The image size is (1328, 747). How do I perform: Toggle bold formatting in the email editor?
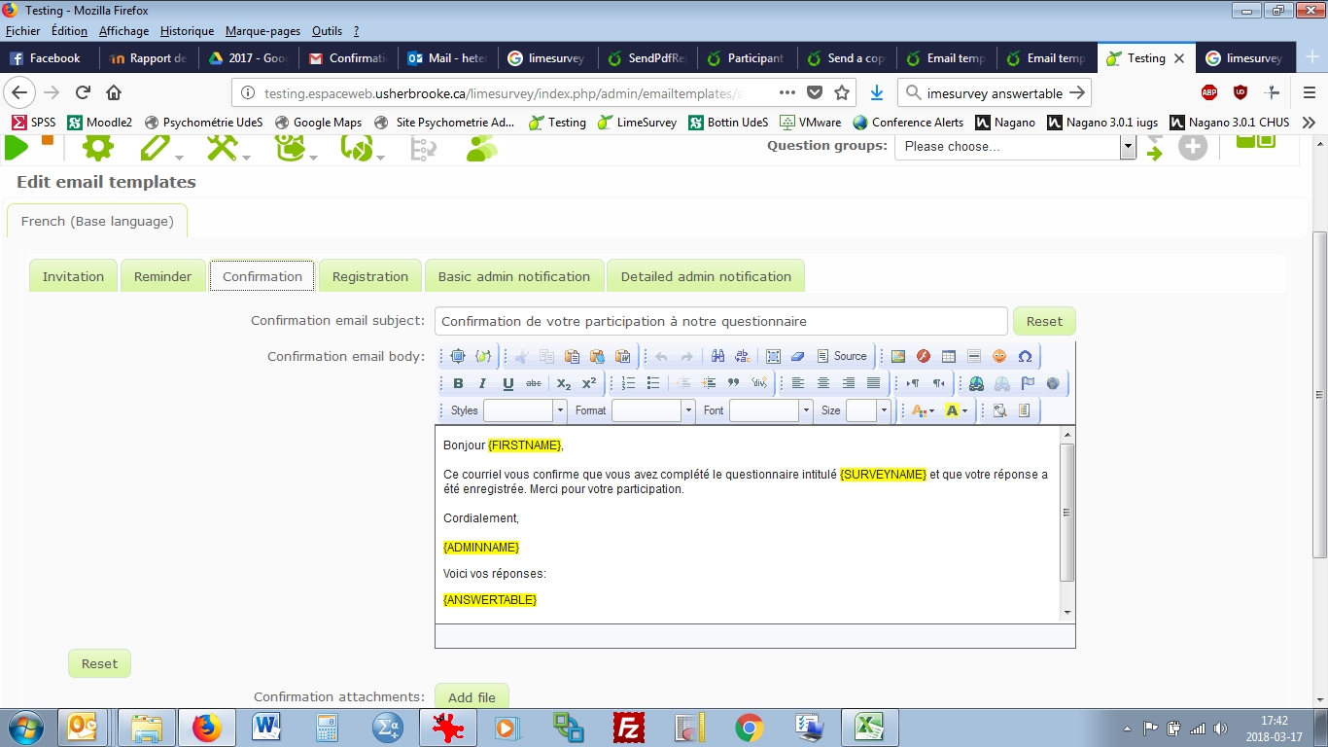(458, 384)
